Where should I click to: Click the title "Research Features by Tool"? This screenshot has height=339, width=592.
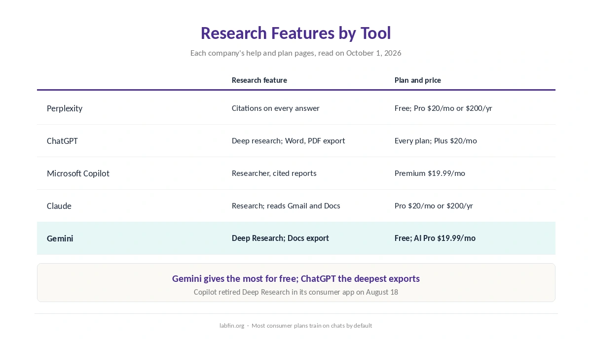pos(296,33)
